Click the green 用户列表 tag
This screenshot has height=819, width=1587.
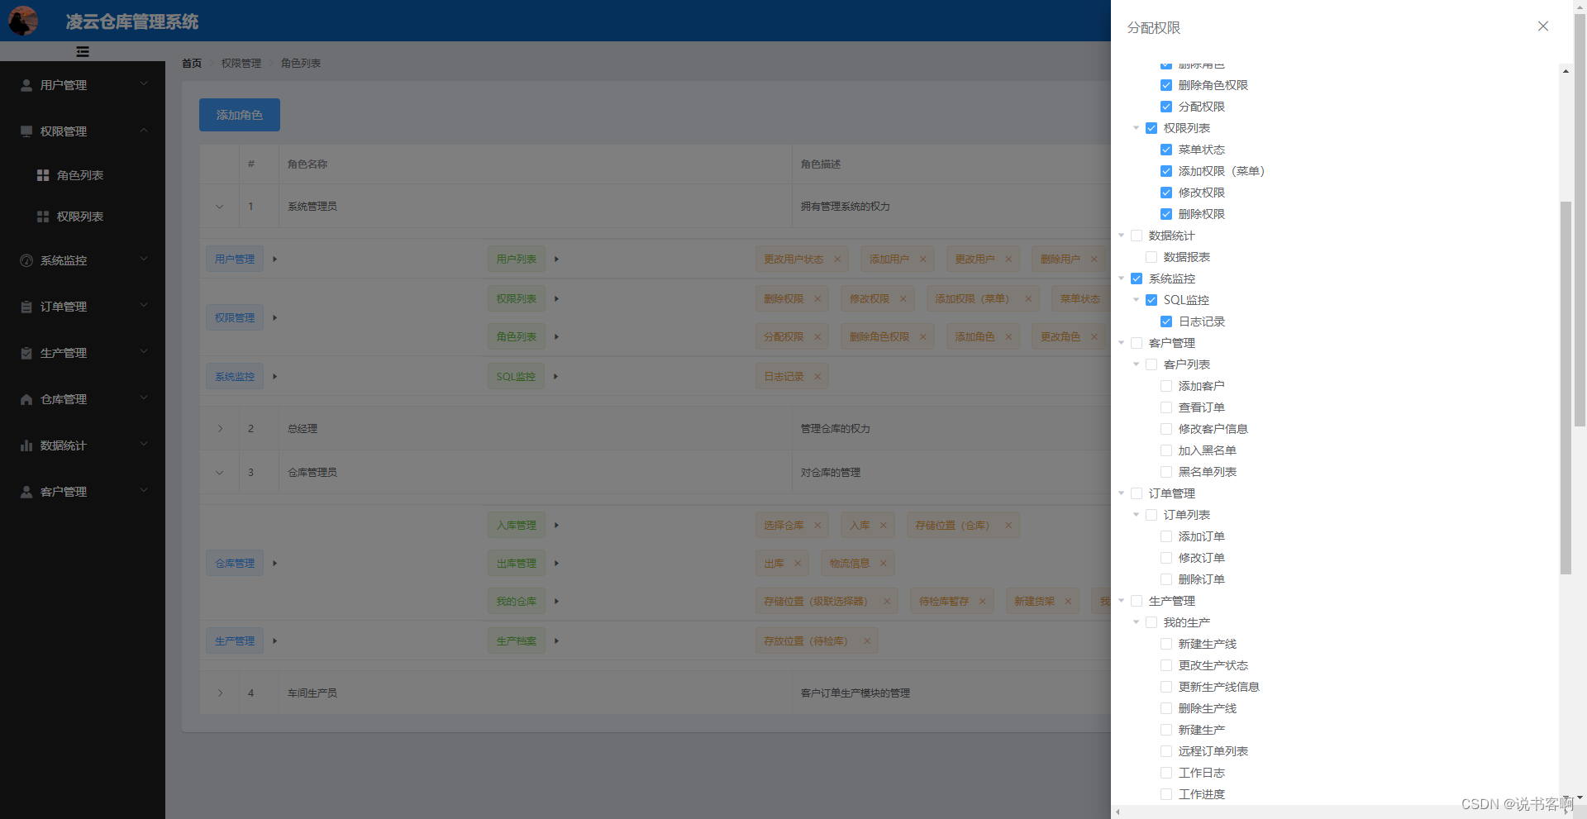[517, 260]
